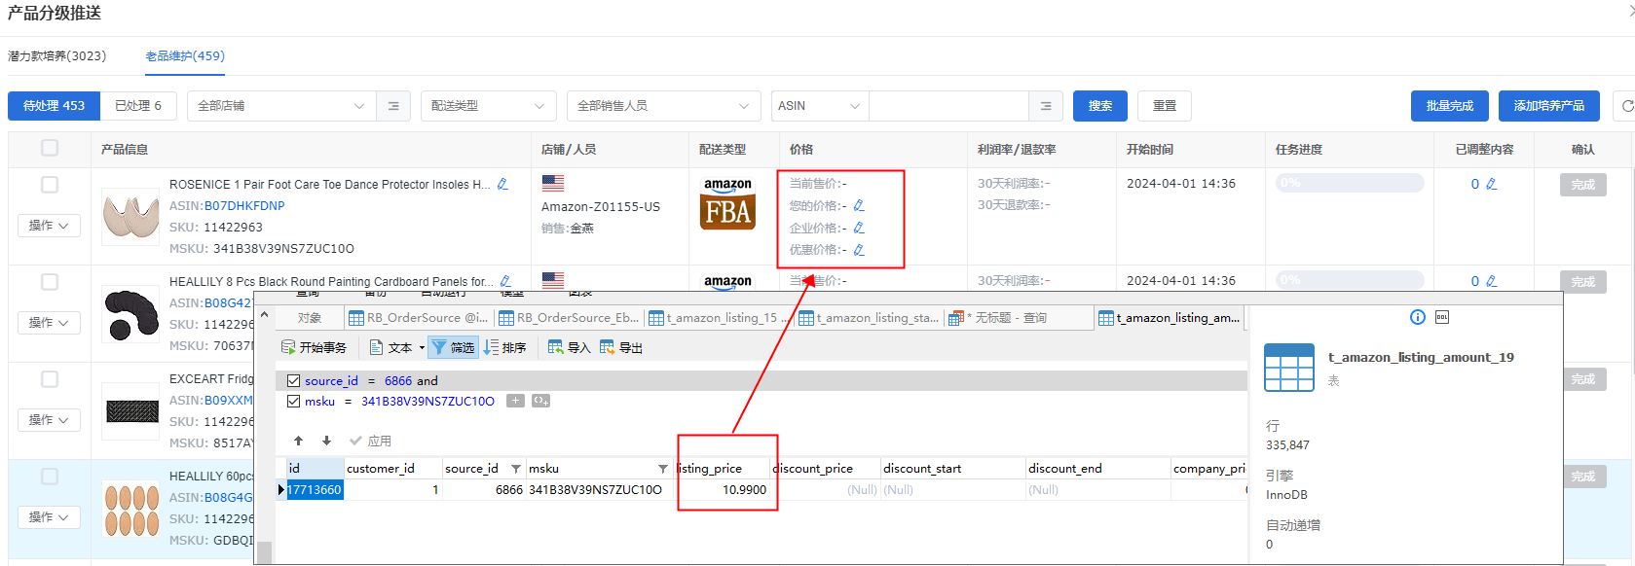Click the task progress bar in ROSENICE row

tap(1350, 183)
